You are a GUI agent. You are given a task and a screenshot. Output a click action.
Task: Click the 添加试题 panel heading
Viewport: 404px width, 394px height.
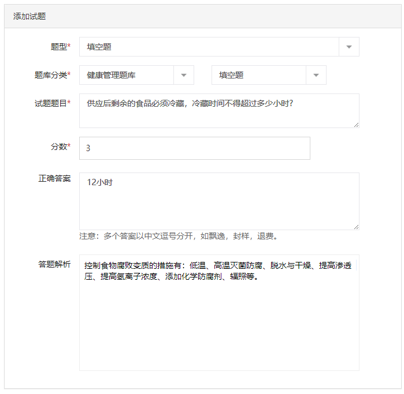click(29, 17)
